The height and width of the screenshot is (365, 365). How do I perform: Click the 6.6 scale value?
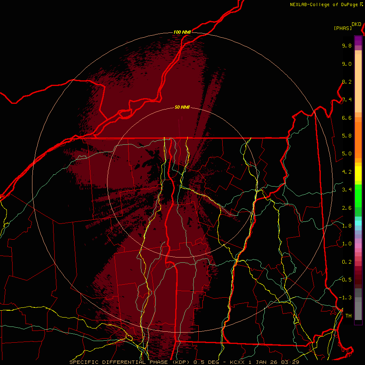347,118
